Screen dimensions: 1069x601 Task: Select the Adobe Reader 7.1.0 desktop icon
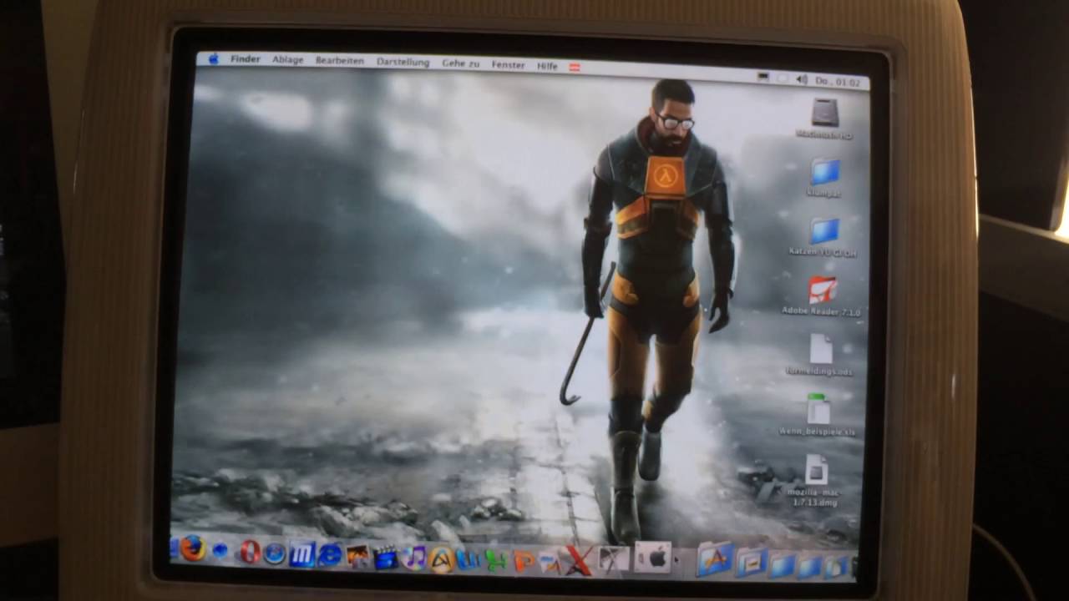tap(822, 290)
